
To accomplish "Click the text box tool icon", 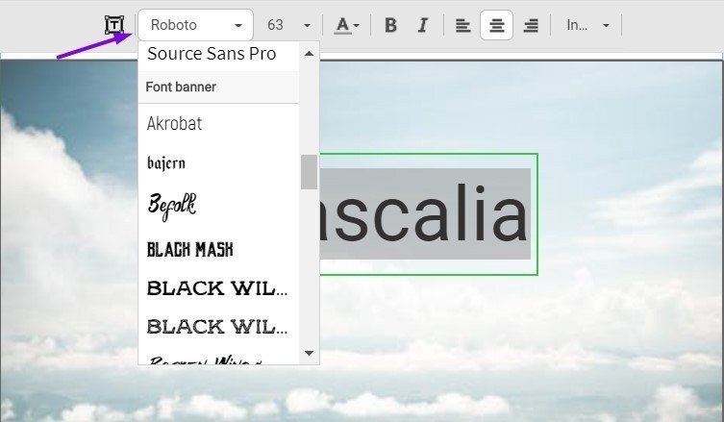I will 114,25.
